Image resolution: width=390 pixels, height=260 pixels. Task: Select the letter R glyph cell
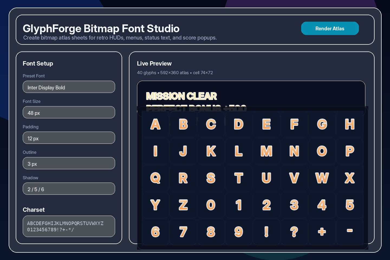183,178
